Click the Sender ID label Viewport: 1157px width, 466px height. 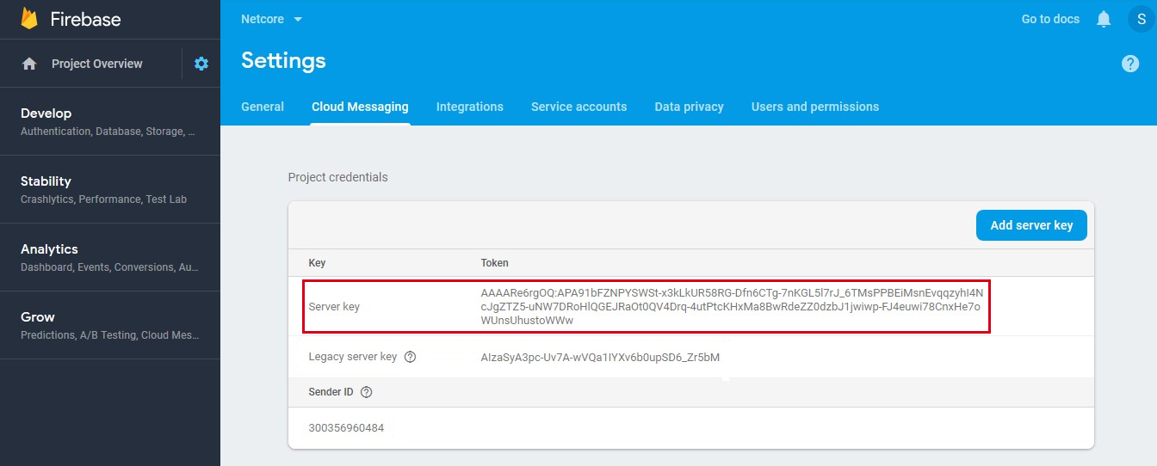click(331, 392)
